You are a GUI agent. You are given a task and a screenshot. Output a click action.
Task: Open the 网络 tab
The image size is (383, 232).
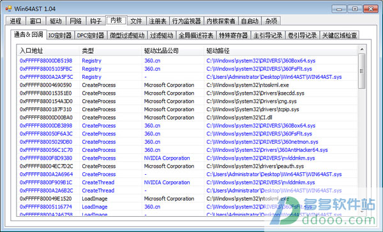pos(76,21)
